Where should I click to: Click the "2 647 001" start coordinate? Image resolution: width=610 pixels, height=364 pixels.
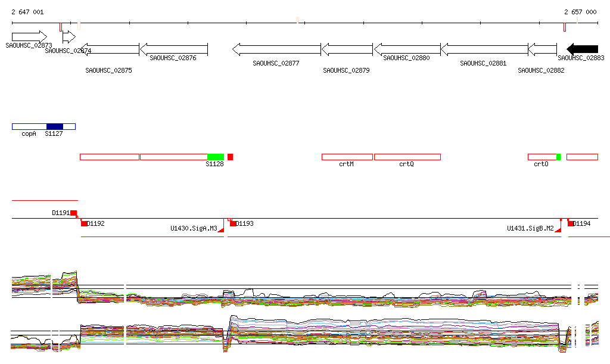[x=27, y=12]
